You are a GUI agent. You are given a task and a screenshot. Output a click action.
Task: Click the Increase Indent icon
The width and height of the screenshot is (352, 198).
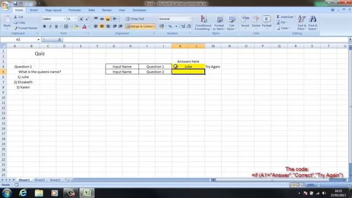click(x=120, y=26)
